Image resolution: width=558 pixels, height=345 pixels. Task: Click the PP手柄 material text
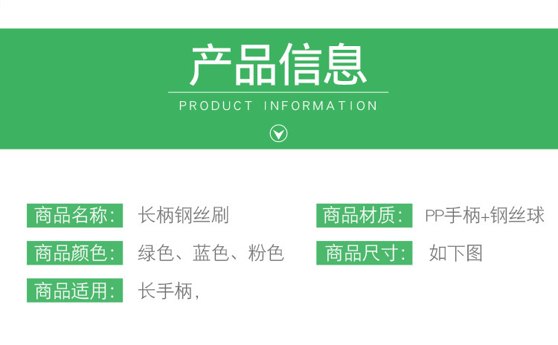click(452, 216)
